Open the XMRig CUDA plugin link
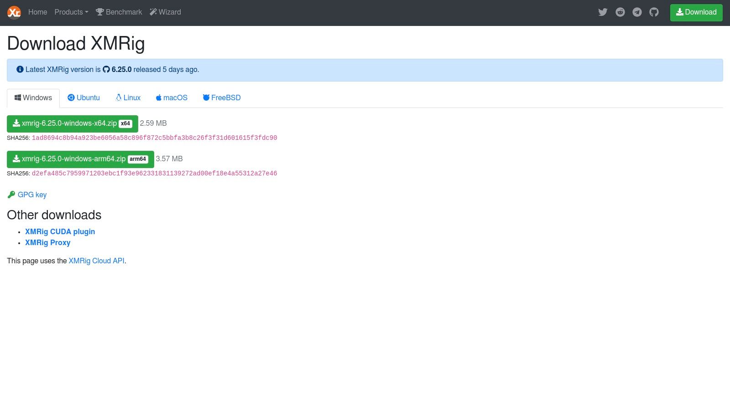Screen dimensions: 730x410 tap(60, 231)
